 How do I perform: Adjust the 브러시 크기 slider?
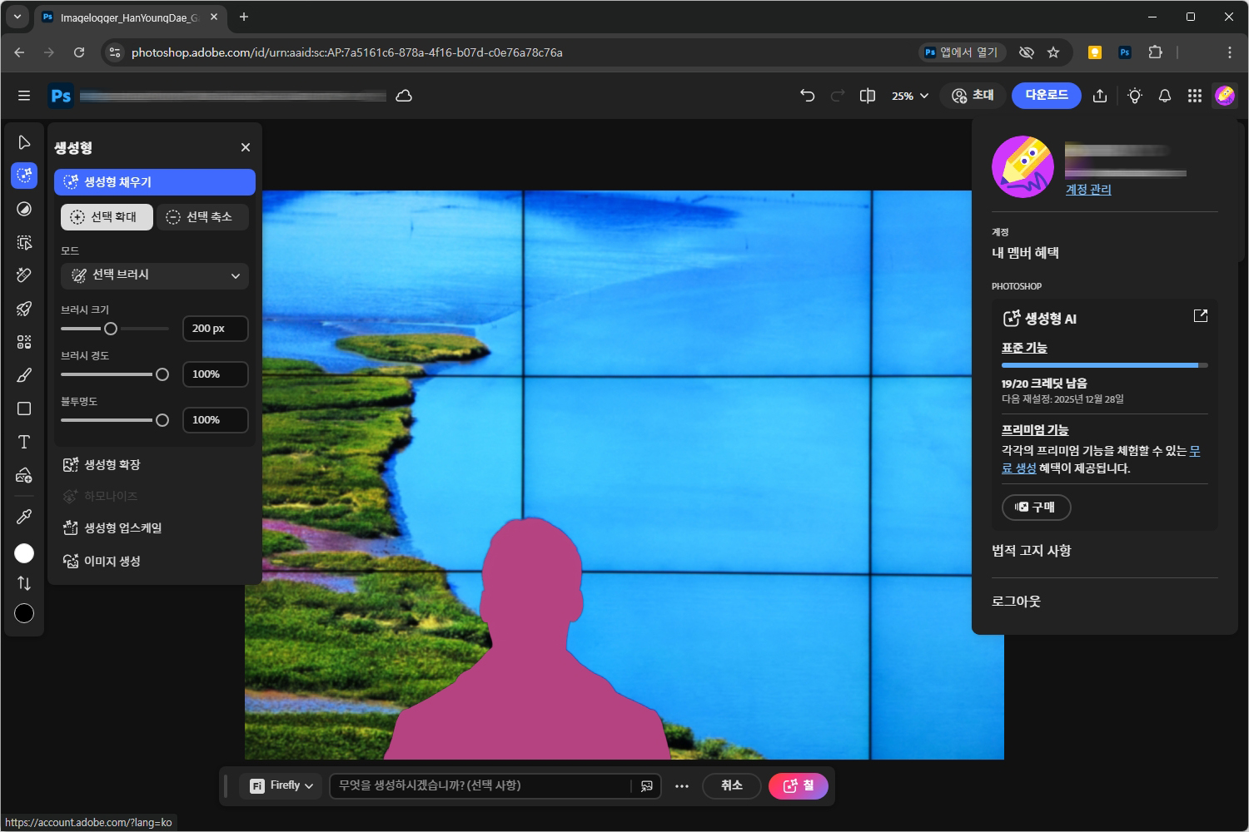point(111,329)
